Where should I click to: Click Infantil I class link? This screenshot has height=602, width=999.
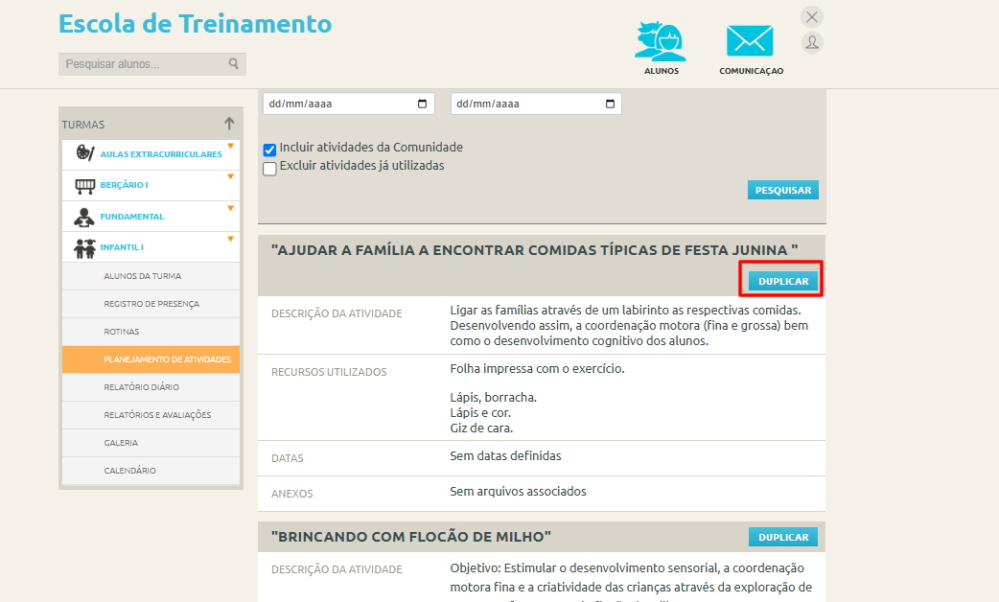pos(122,247)
